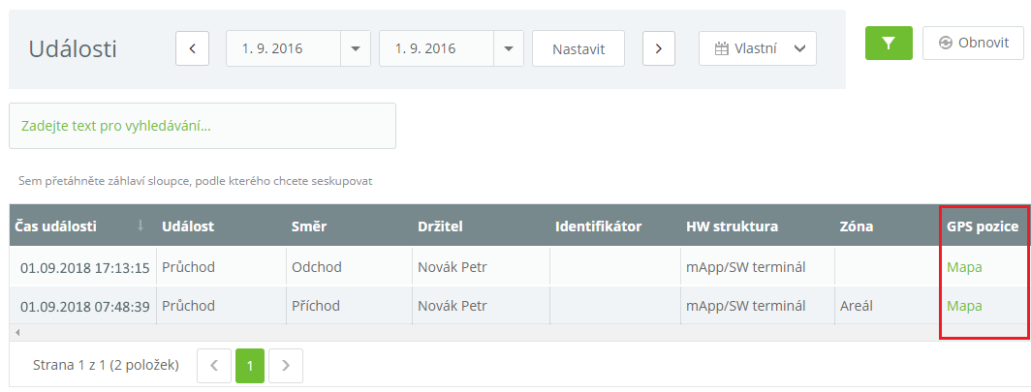Viewport: 1031px width, 392px height.
Task: Open Mapa link for the 07:48:39 event
Action: pos(964,306)
